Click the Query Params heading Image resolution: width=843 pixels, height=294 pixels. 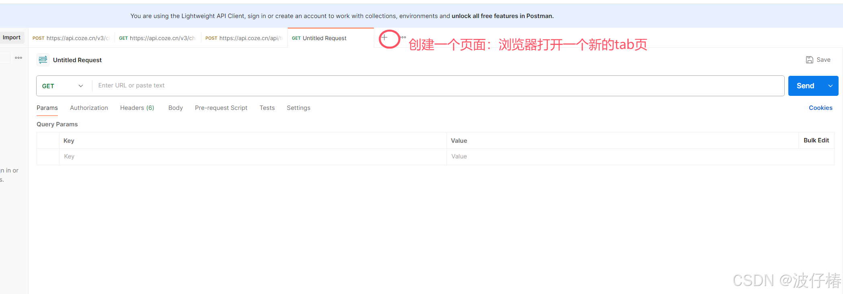[x=57, y=124]
